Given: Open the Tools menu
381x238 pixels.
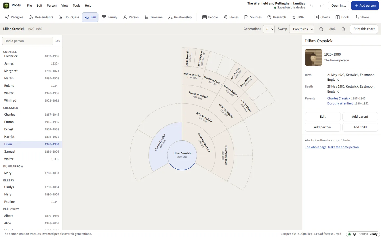Looking at the screenshot, I should coord(76,6).
